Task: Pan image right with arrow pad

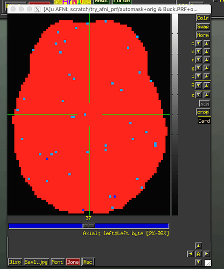Action: tap(207, 254)
